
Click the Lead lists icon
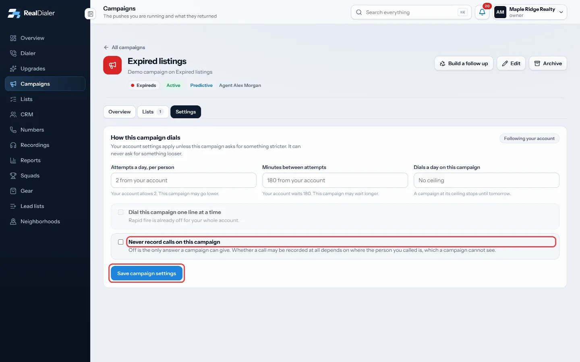[x=13, y=206]
